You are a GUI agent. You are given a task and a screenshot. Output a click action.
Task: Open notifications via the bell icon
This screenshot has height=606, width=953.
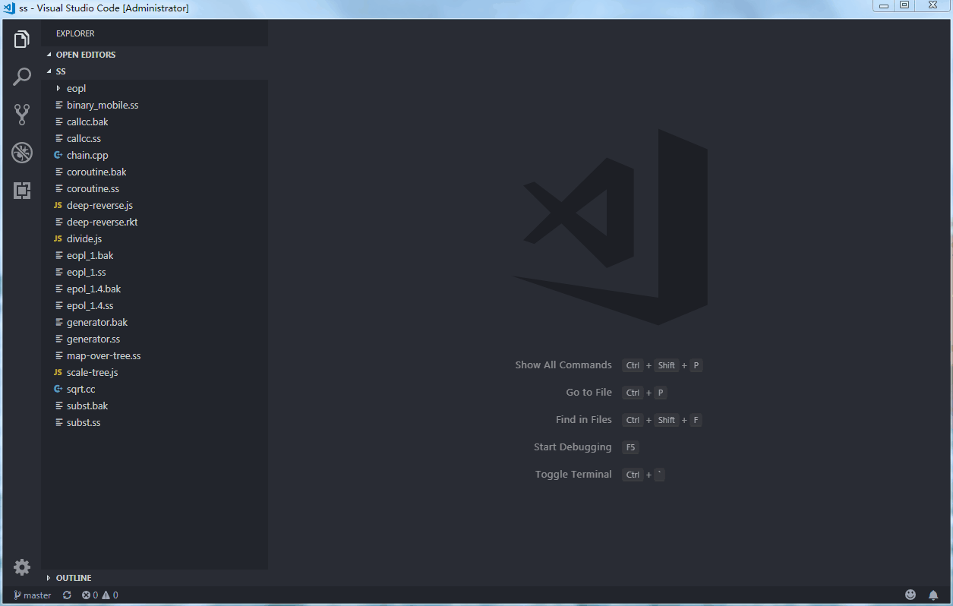click(x=934, y=595)
